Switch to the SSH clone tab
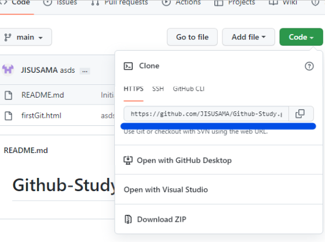The width and height of the screenshot is (325, 242). point(158,89)
